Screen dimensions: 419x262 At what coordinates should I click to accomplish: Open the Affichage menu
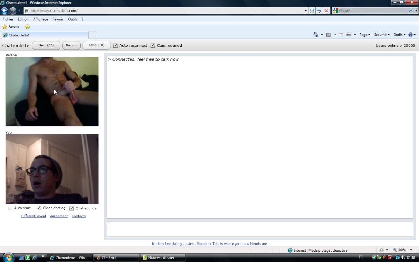(41, 19)
